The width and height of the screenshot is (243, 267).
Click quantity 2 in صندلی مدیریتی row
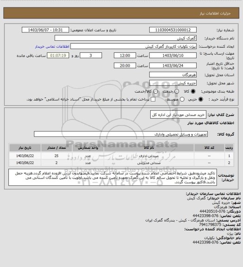(57, 163)
